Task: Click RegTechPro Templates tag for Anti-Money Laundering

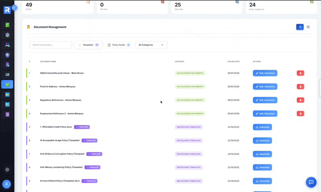Action: (189, 167)
